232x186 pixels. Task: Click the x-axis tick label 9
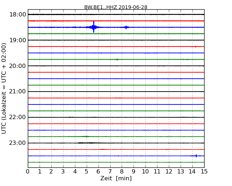[x=133, y=172]
